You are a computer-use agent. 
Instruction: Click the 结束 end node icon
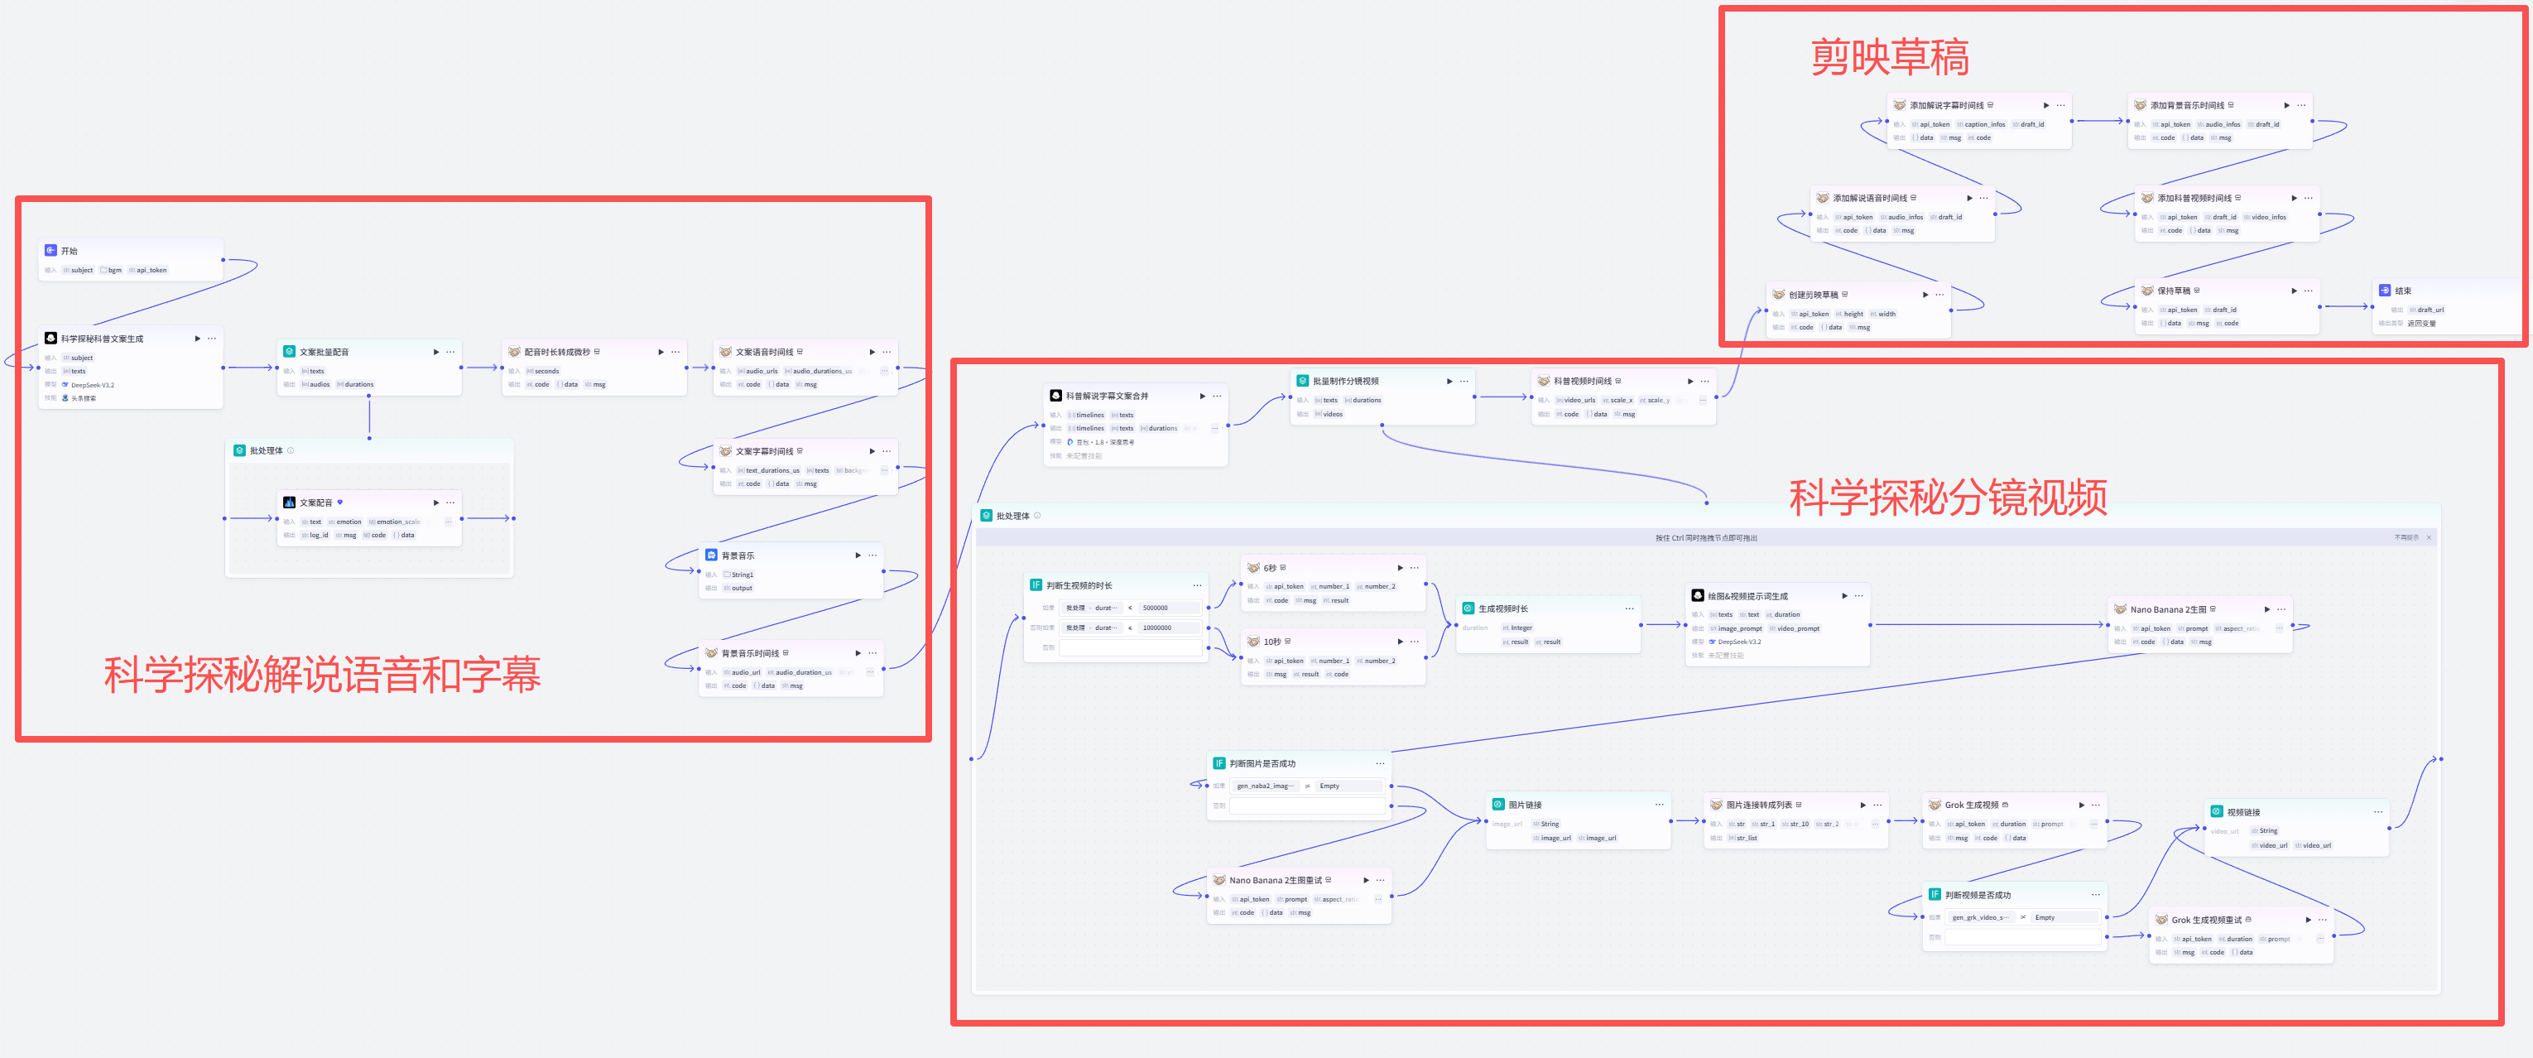[2385, 291]
